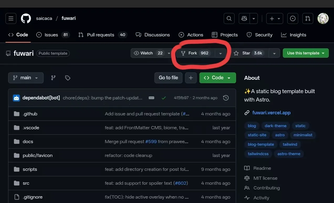Open the Projects tab
The image size is (334, 203).
click(x=225, y=35)
